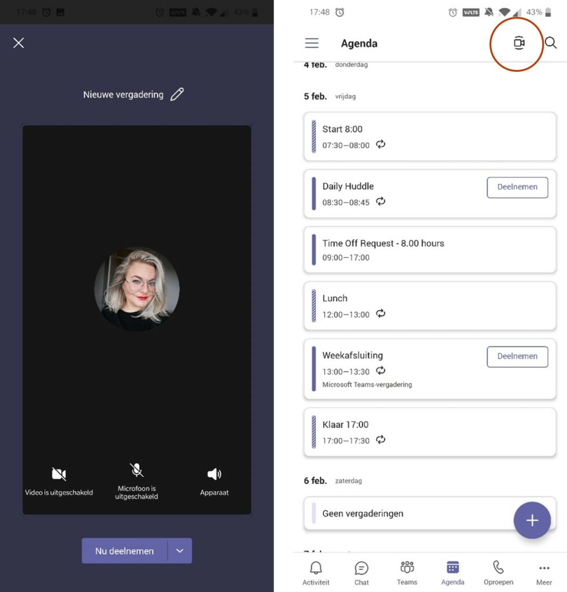This screenshot has width=567, height=592.
Task: Tap the Geen vergaderingen entry
Action: pyautogui.click(x=430, y=513)
